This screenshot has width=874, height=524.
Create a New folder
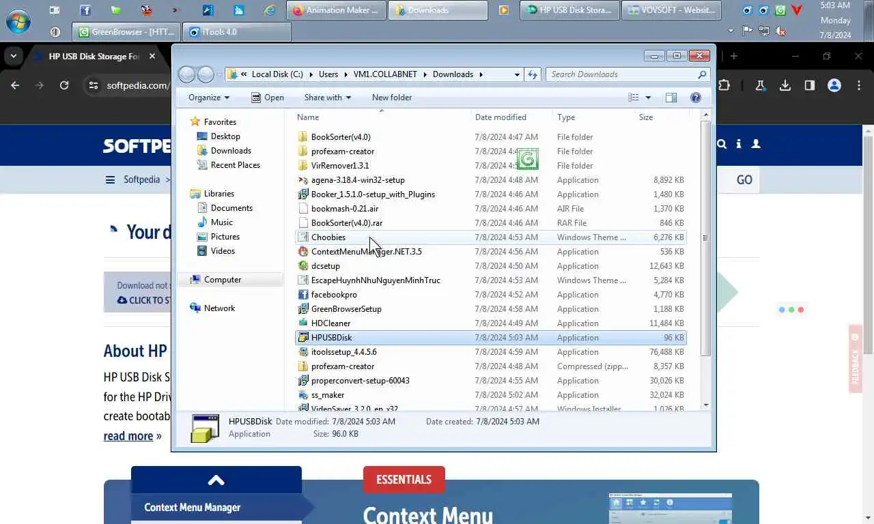[x=392, y=98]
